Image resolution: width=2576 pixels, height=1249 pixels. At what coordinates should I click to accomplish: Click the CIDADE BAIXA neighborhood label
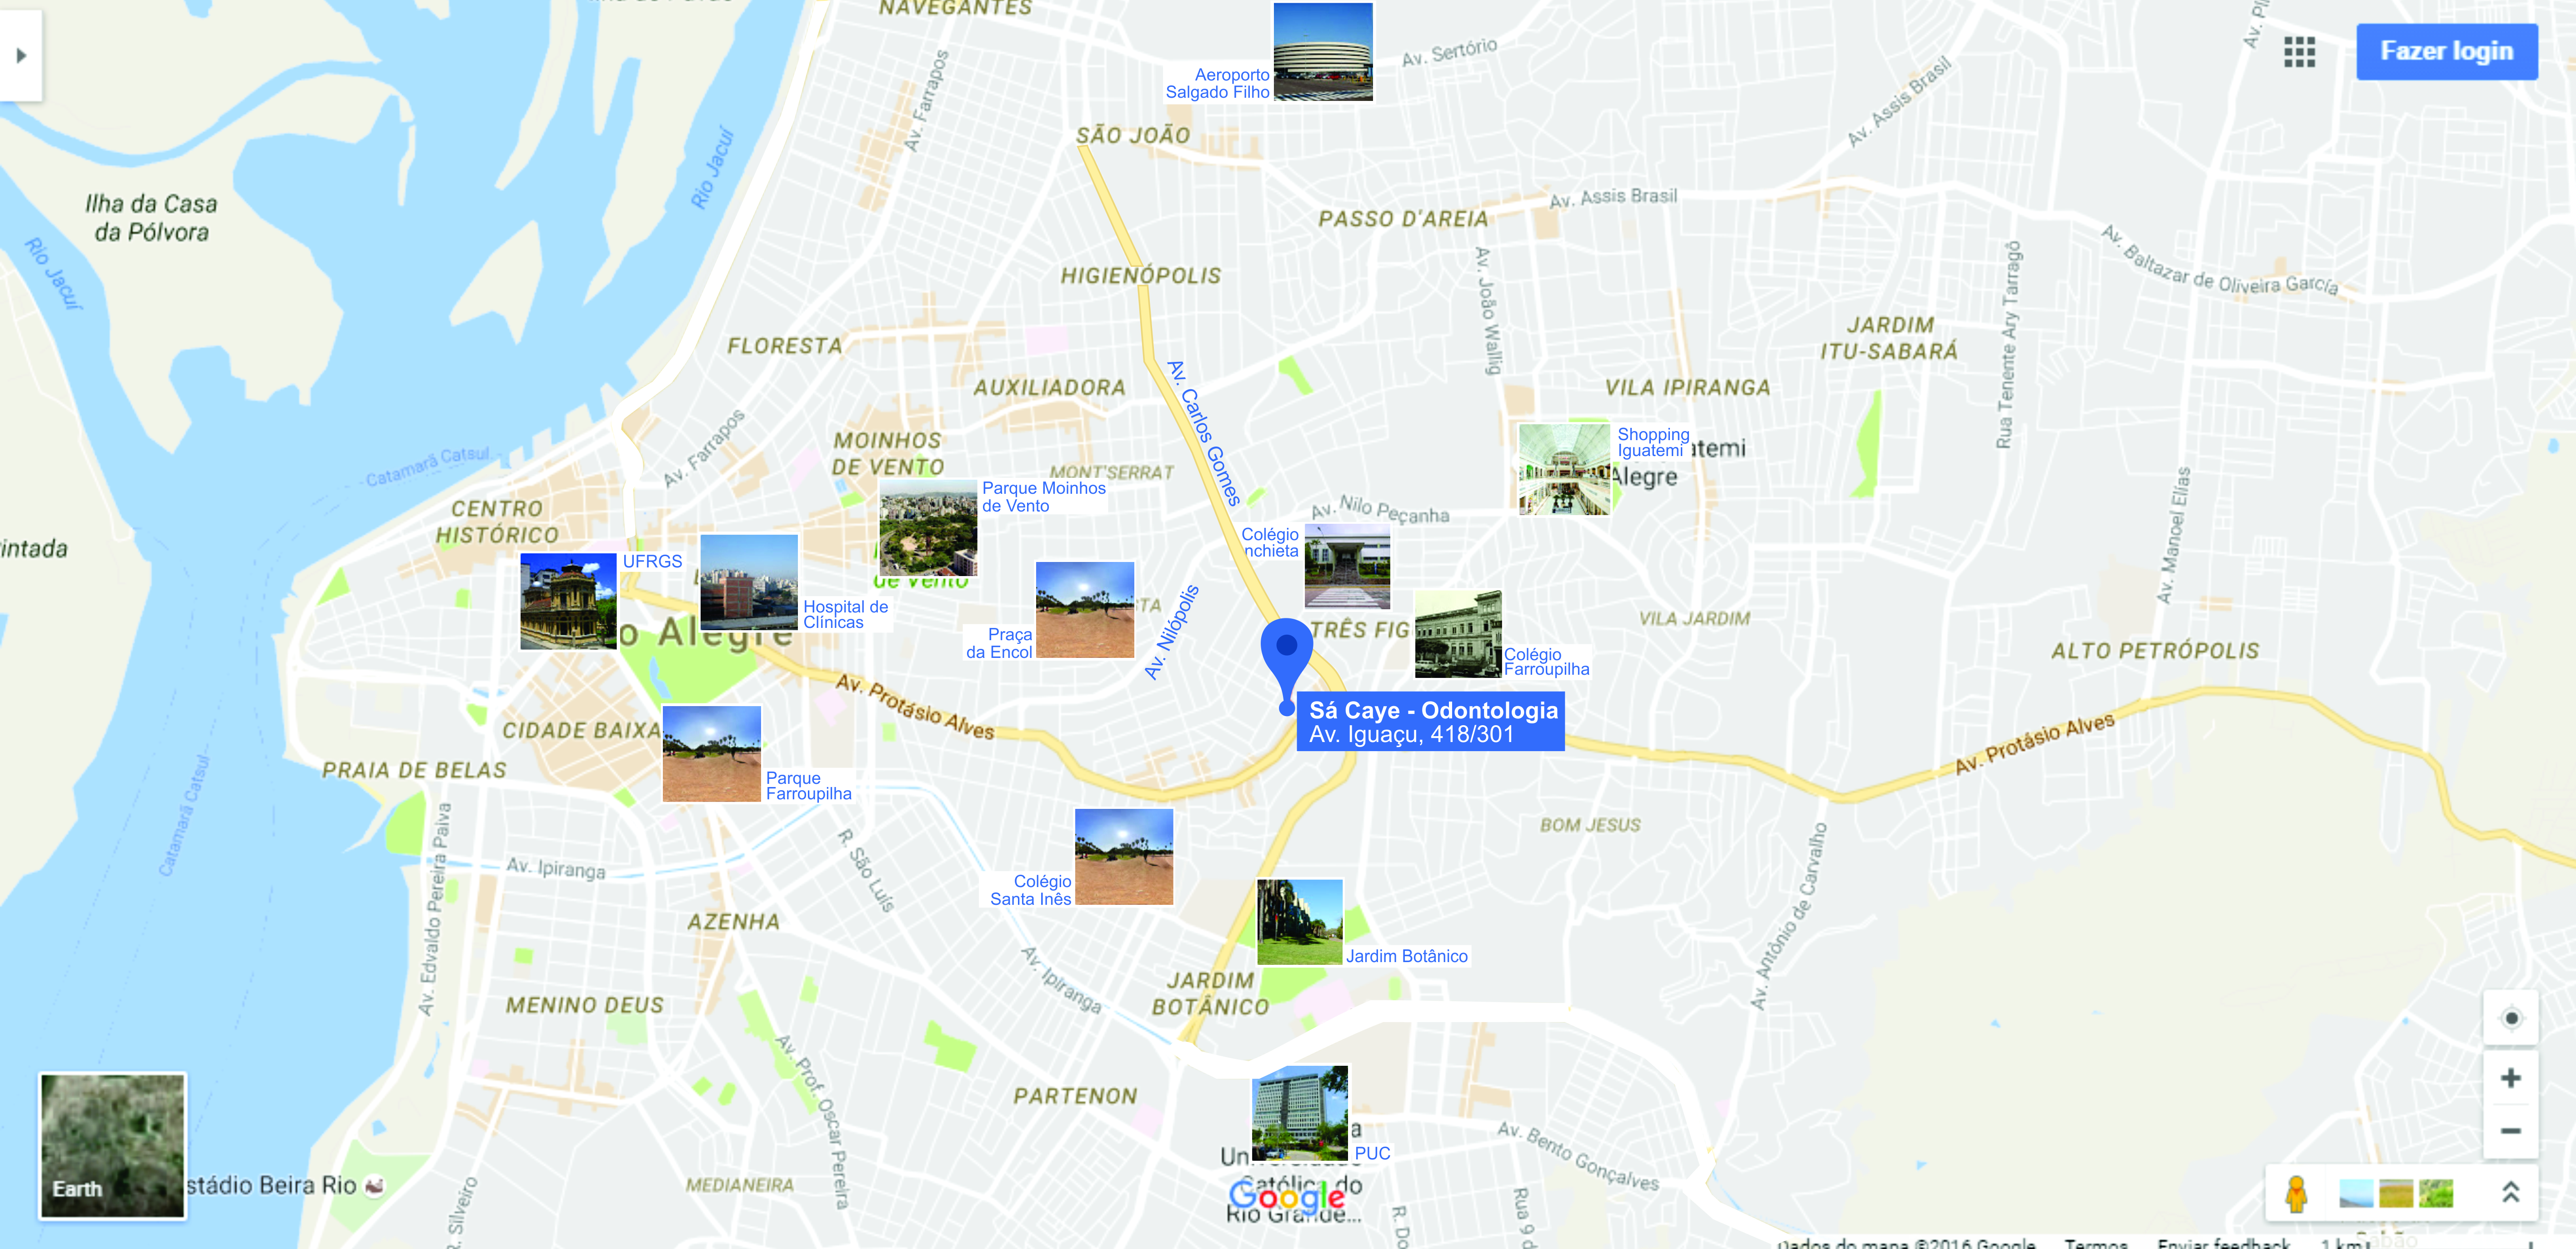pyautogui.click(x=581, y=731)
